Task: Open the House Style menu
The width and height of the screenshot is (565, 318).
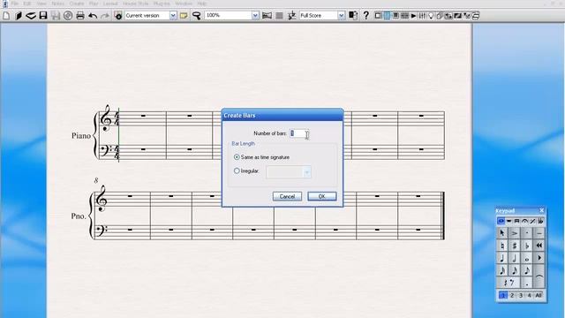Action: [135, 4]
